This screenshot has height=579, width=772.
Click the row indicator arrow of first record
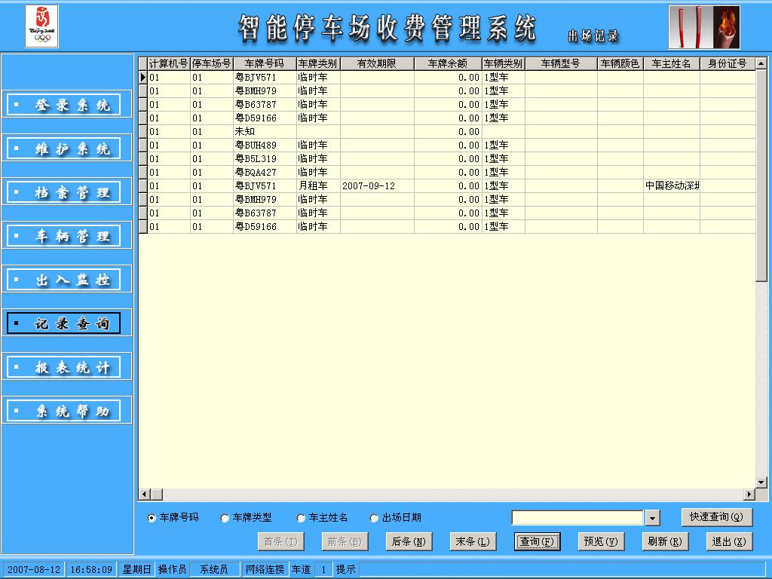pos(142,78)
